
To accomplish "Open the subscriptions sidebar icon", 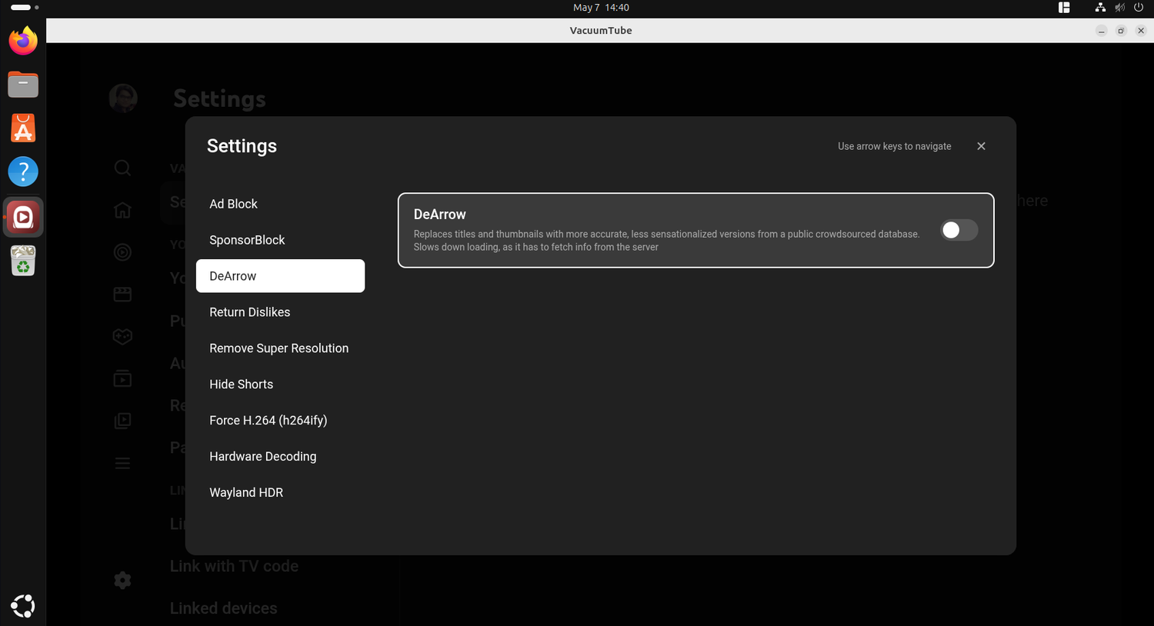I will click(122, 378).
